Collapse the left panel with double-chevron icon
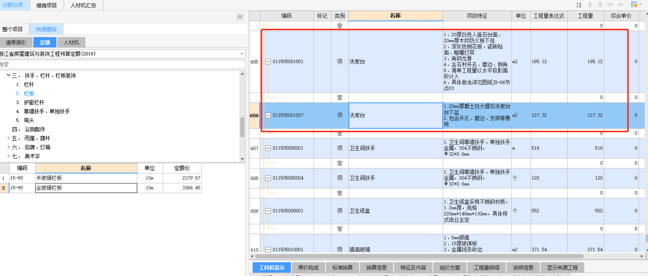This screenshot has height=276, width=648. click(240, 17)
